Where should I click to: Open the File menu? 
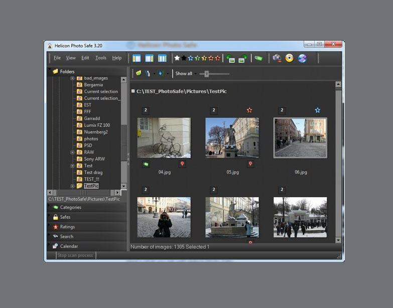click(x=57, y=58)
